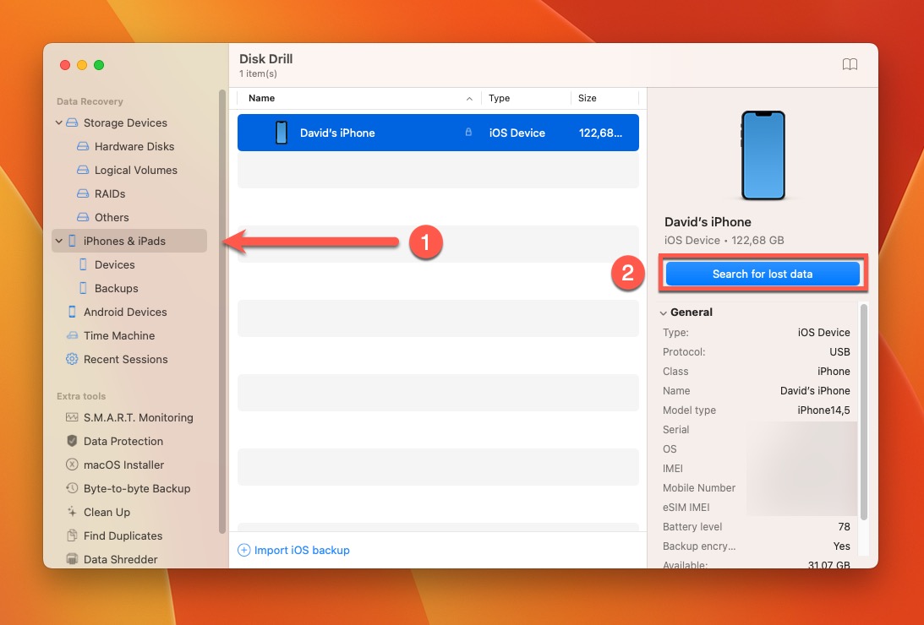Click the Byte-to-byte Backup clock icon
Screen dimensions: 924x625
72,488
